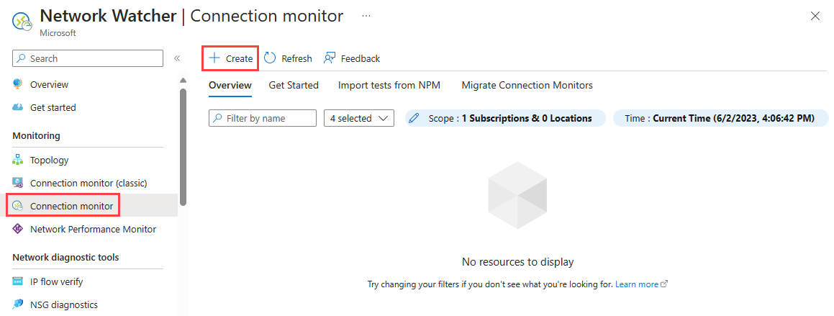Image resolution: width=834 pixels, height=316 pixels.
Task: Click the Feedback person icon
Action: pos(330,58)
